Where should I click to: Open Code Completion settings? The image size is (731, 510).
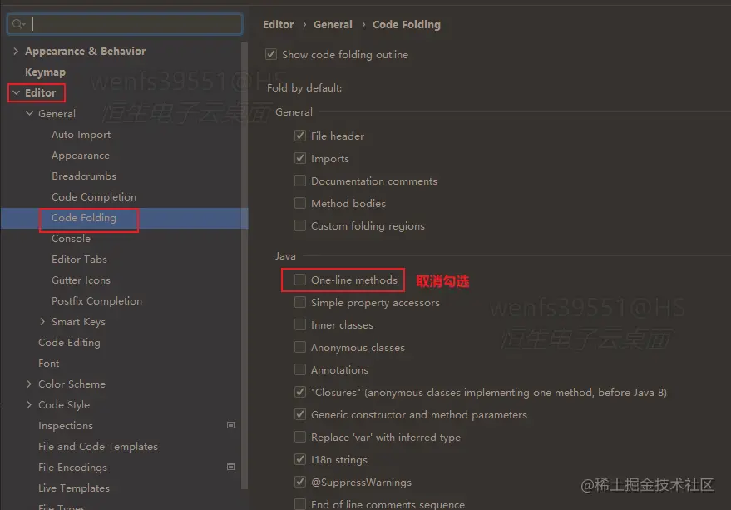pos(94,197)
